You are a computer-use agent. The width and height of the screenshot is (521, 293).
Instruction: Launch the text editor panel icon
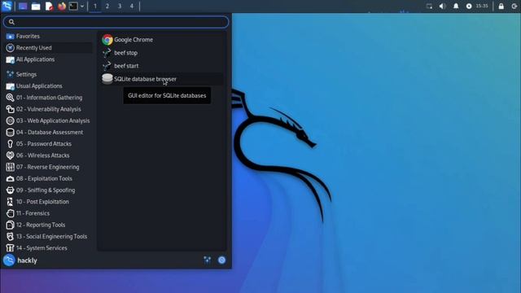tap(49, 7)
